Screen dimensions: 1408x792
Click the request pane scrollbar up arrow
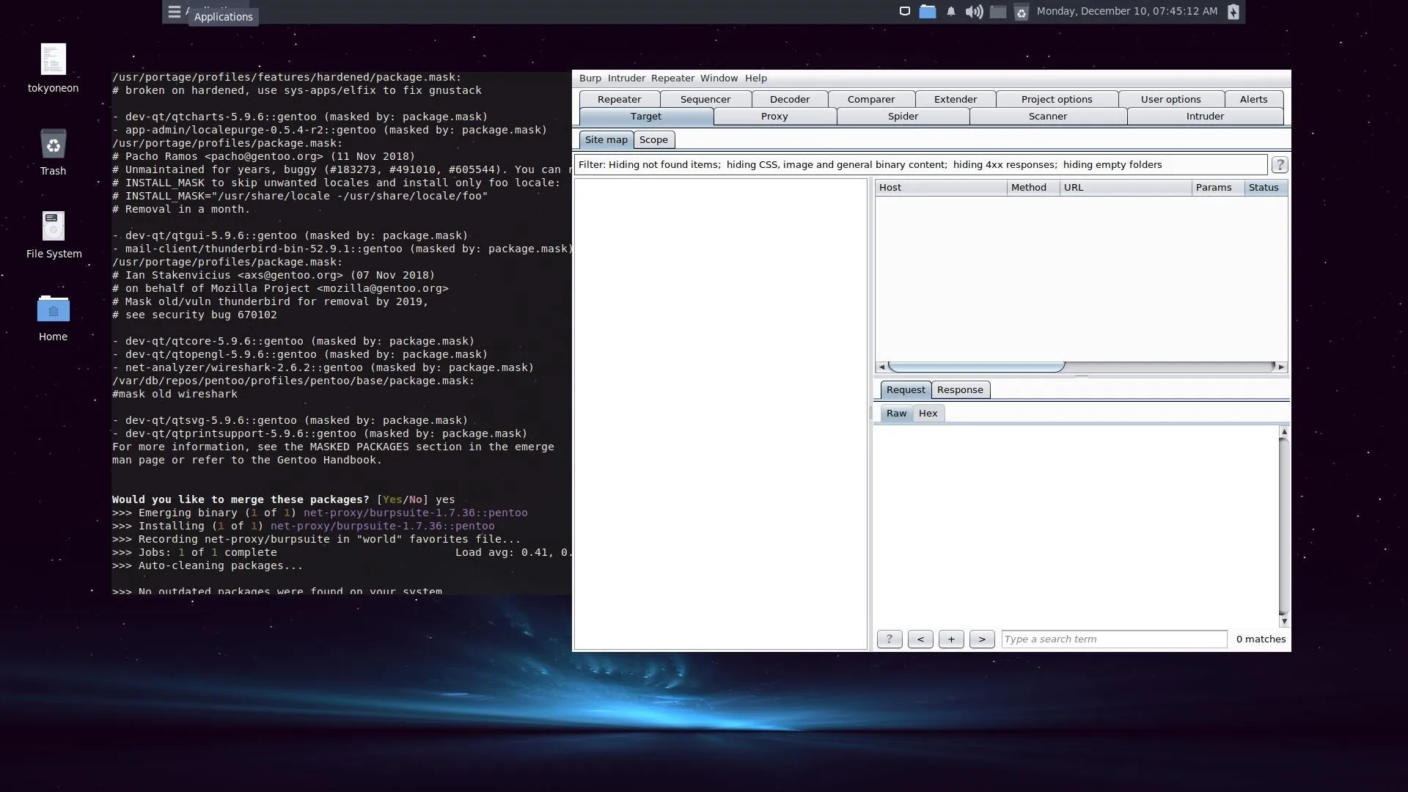1284,432
